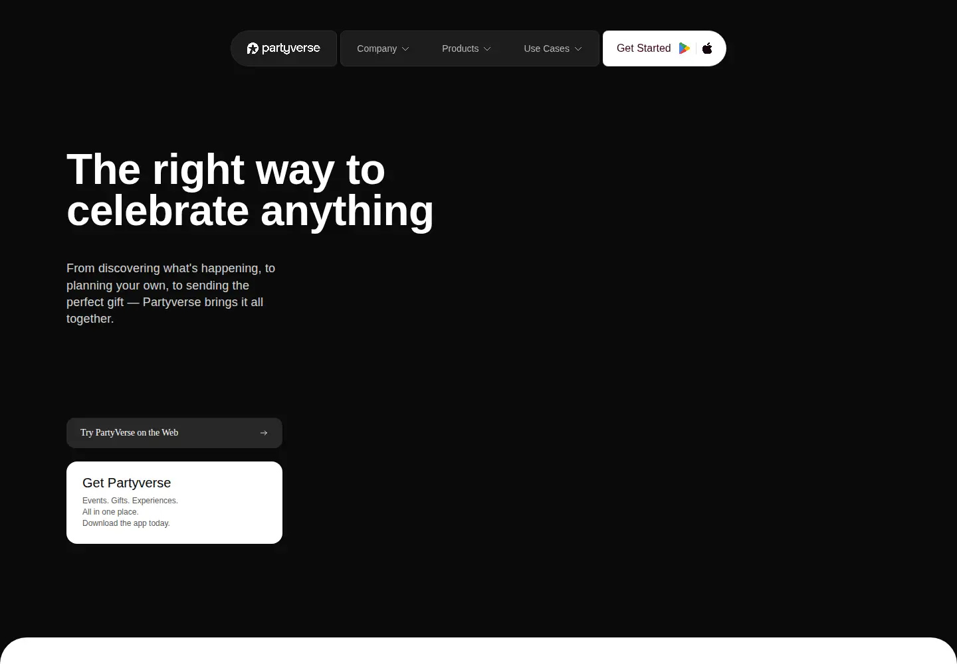The width and height of the screenshot is (957, 664).
Task: Open the Get Partyverse download card
Action: tap(174, 503)
